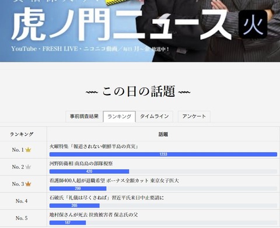Select the ランキング tab

coord(120,117)
